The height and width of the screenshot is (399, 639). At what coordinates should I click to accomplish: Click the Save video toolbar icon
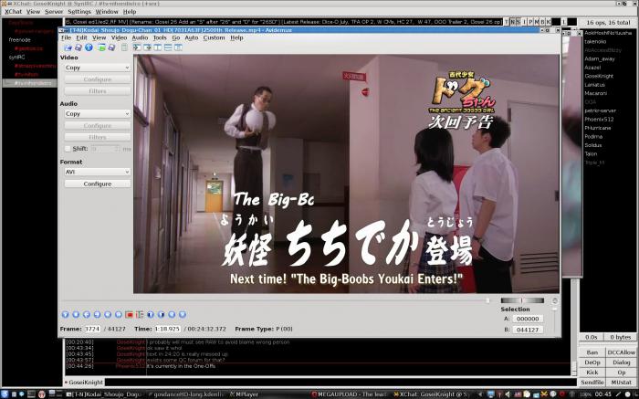pyautogui.click(x=79, y=47)
